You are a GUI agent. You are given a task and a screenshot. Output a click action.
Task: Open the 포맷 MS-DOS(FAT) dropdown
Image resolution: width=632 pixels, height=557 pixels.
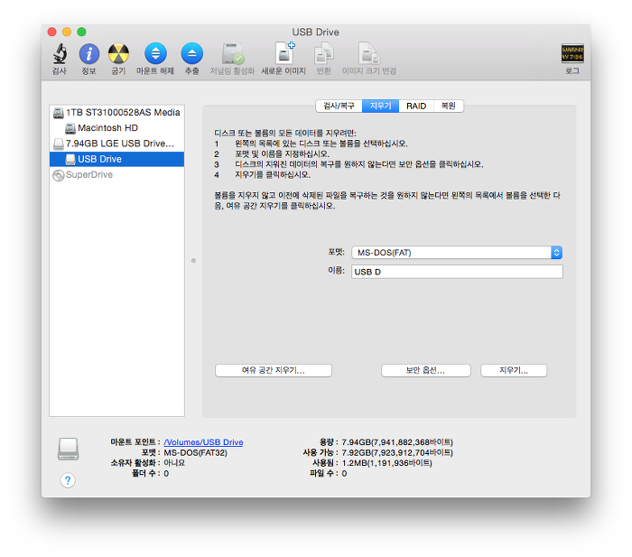(x=457, y=253)
